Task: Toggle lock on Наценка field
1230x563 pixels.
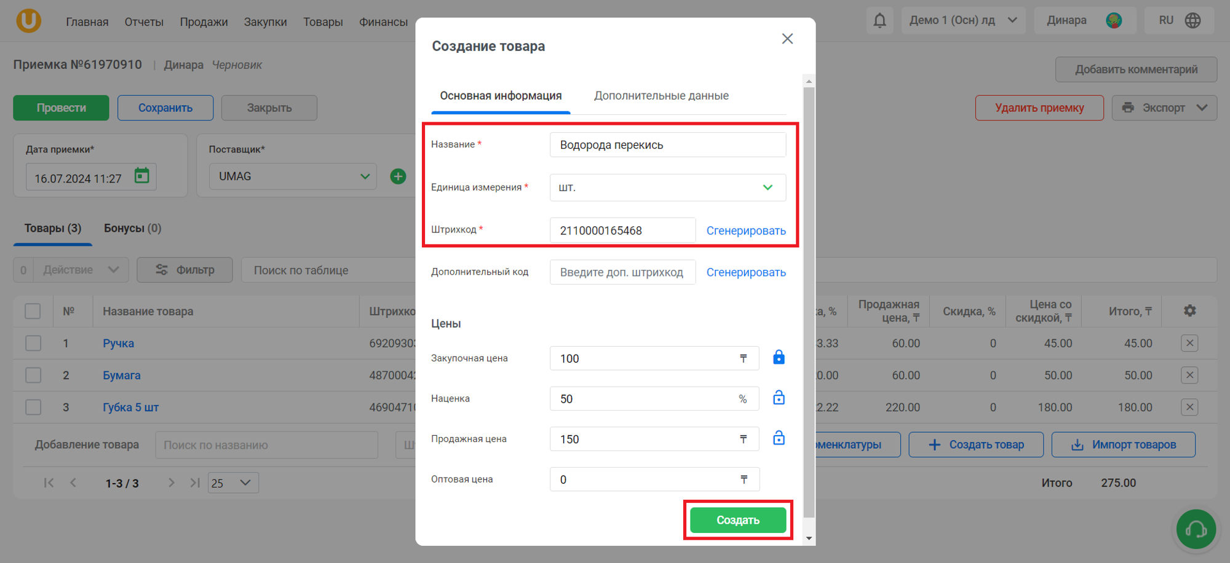Action: click(779, 398)
